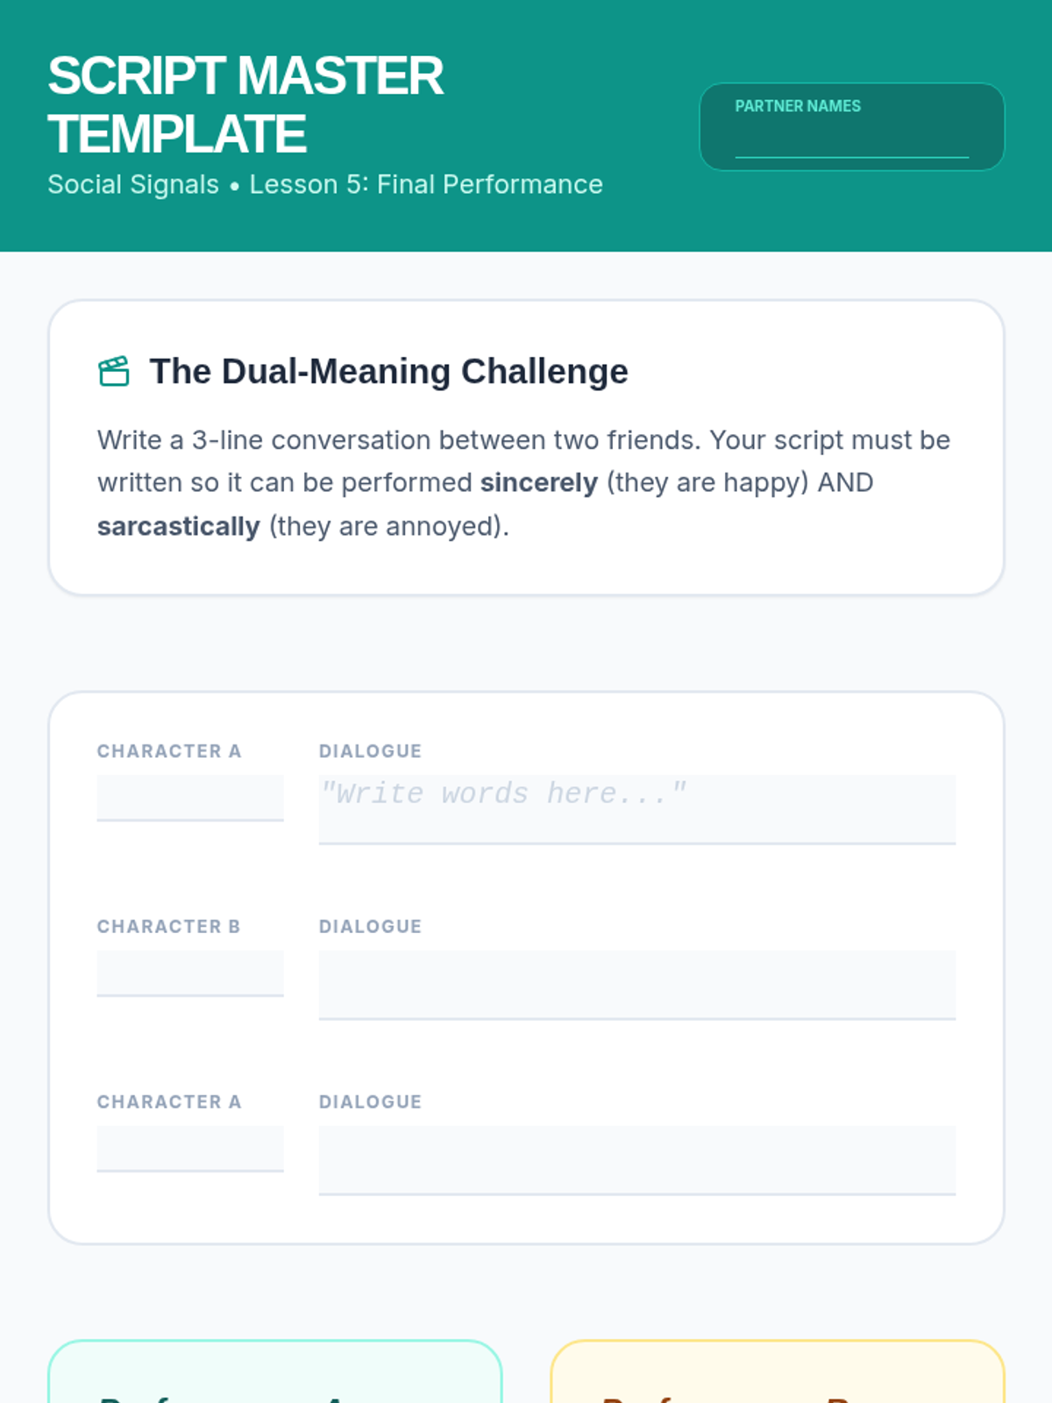Viewport: 1052px width, 1403px height.
Task: Click the lowest "Dialogue" label
Action: (370, 1102)
